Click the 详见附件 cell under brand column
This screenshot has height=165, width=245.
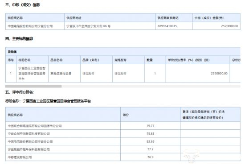(x=89, y=73)
